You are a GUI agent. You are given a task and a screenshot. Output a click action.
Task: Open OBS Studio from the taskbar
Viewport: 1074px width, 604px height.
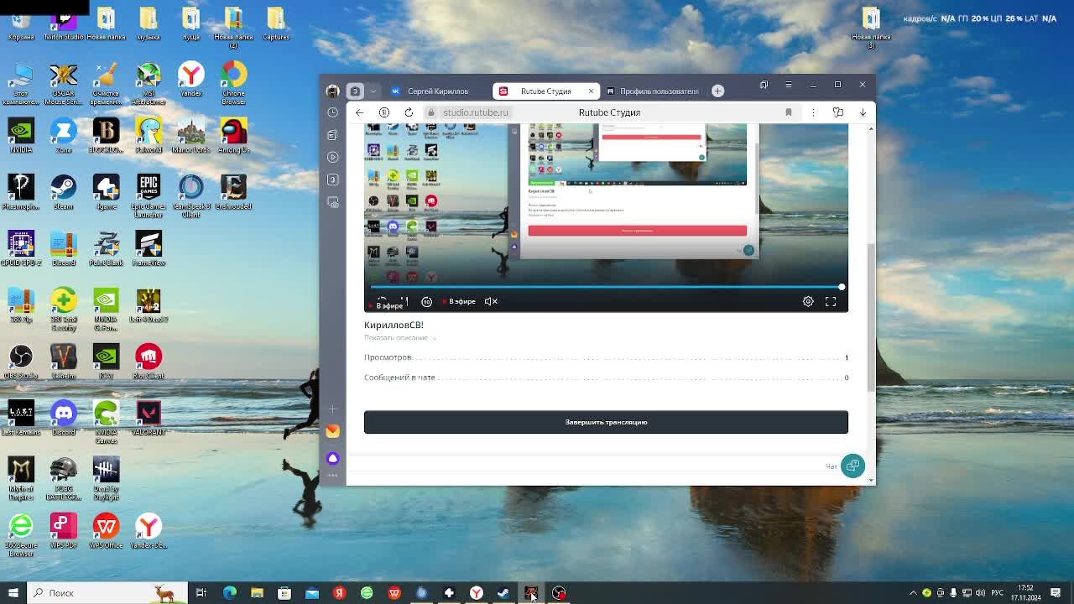point(559,593)
